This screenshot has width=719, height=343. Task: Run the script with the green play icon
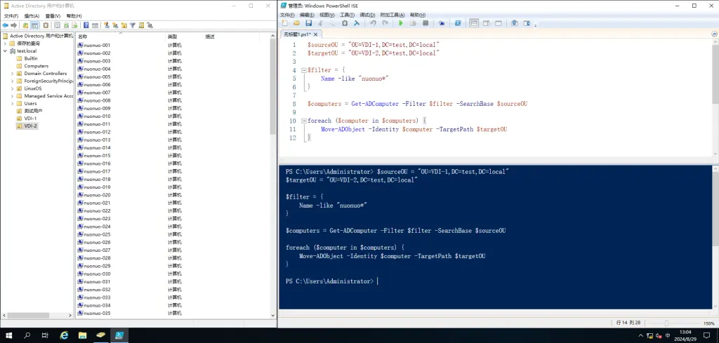401,23
